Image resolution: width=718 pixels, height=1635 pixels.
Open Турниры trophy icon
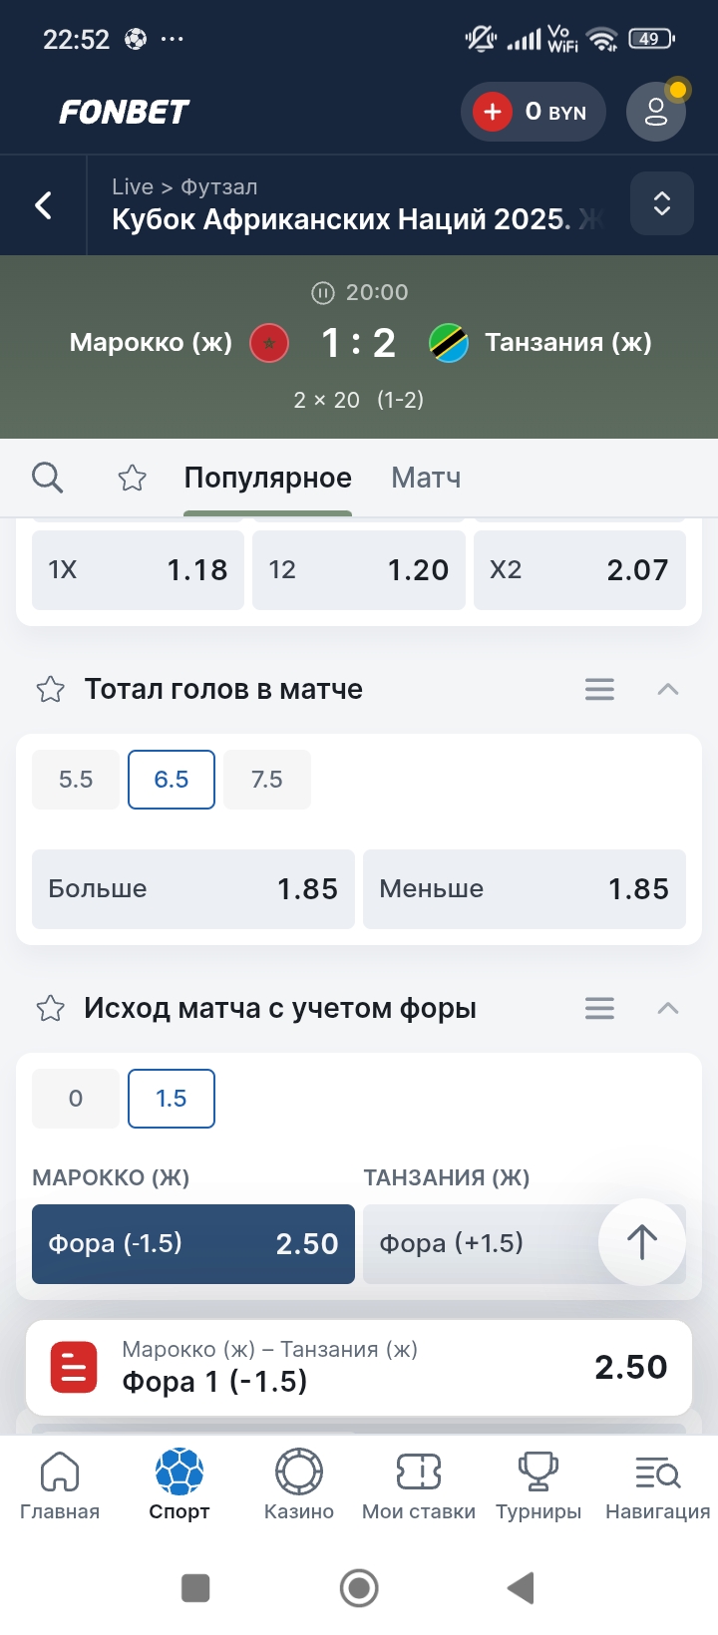pos(538,1471)
